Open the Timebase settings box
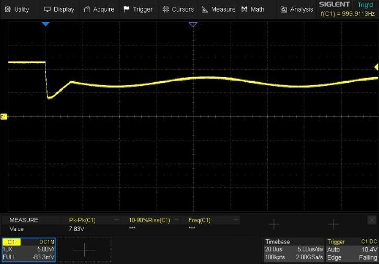 point(293,250)
